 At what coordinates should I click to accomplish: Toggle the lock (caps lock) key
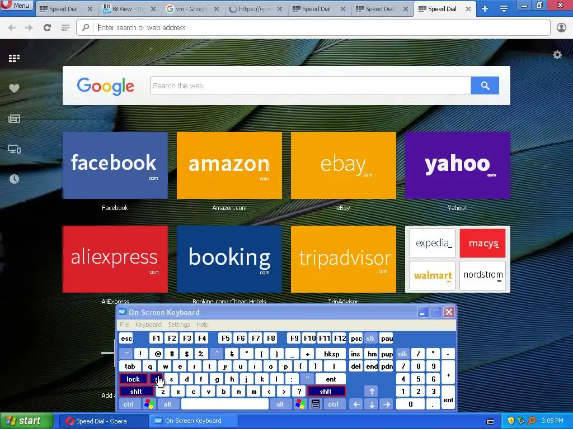[133, 379]
